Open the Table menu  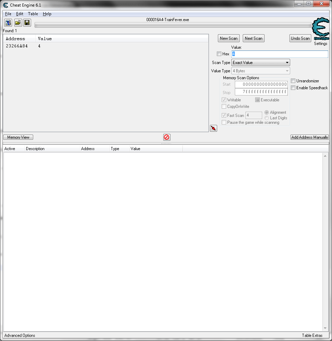tap(33, 14)
